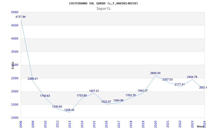Click the 2177.41 data label
207x129 pixels.
coord(180,84)
